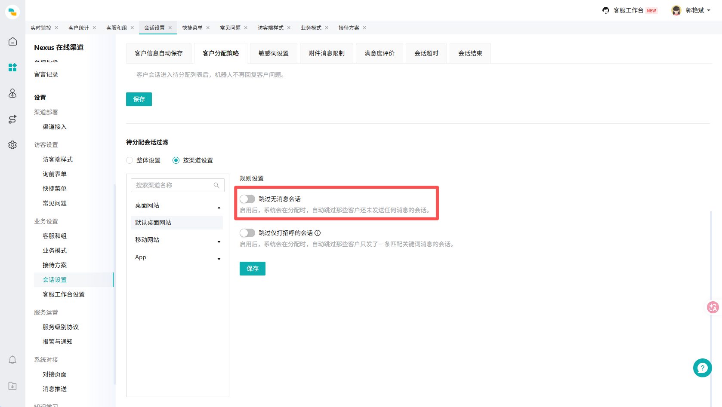Click the app logo at top left
Image resolution: width=722 pixels, height=407 pixels.
[x=12, y=12]
